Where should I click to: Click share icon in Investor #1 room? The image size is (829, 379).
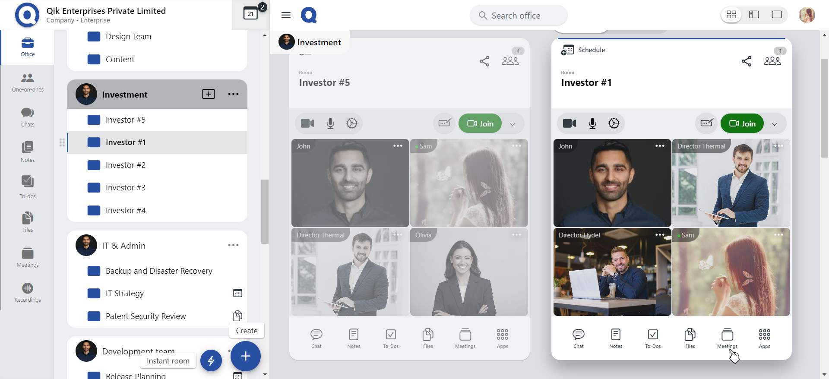point(746,61)
